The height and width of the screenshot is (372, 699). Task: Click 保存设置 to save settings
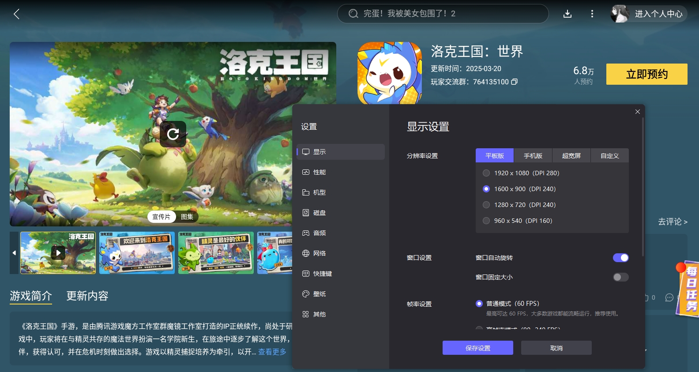click(x=478, y=348)
